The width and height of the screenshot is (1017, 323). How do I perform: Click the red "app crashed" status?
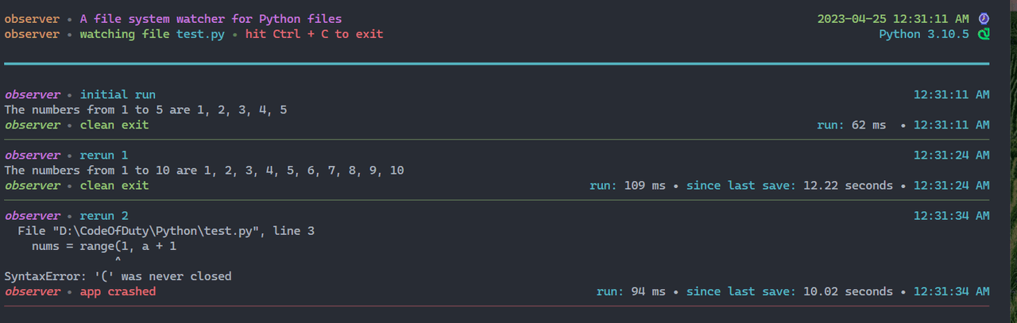[x=118, y=291]
